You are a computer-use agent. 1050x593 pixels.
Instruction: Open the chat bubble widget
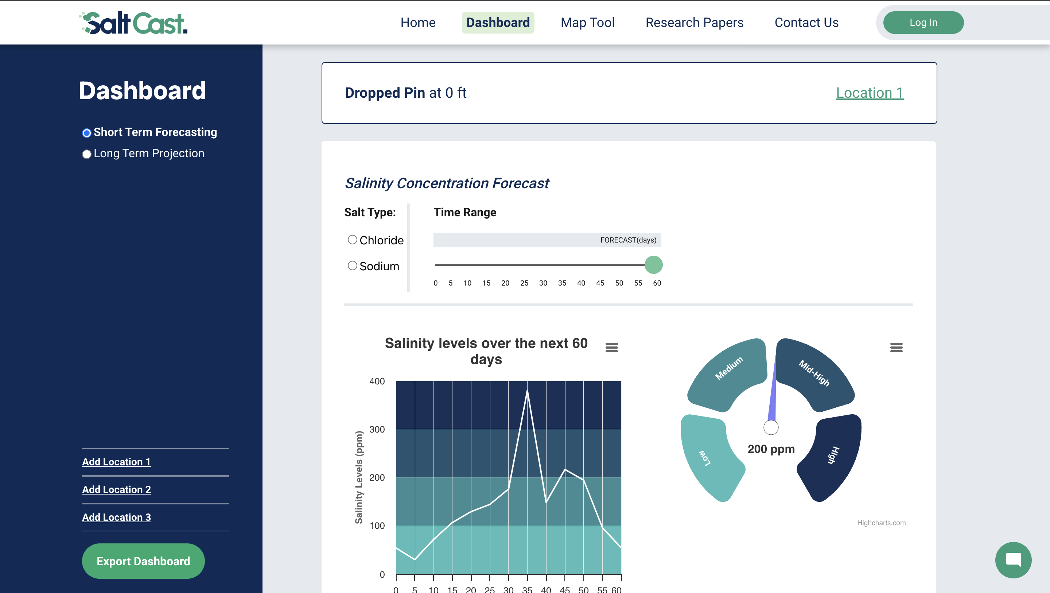coord(1013,559)
